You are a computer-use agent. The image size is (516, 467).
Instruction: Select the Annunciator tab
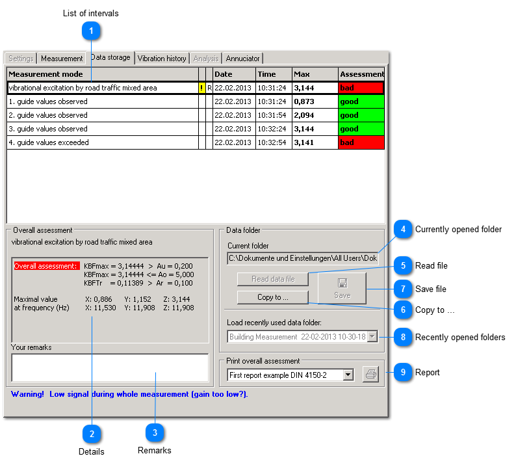tap(243, 59)
